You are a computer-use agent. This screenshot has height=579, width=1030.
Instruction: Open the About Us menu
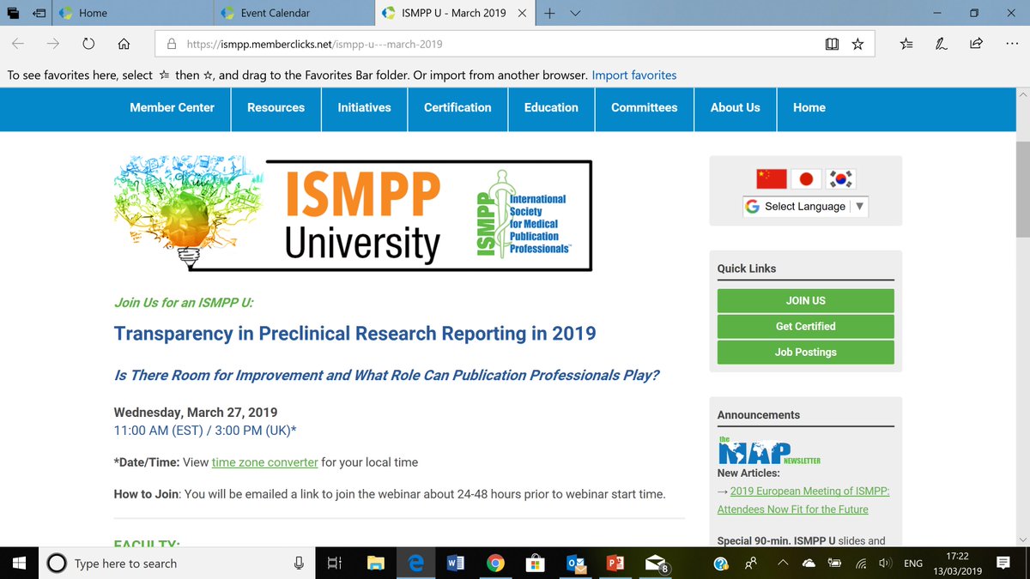(x=736, y=107)
